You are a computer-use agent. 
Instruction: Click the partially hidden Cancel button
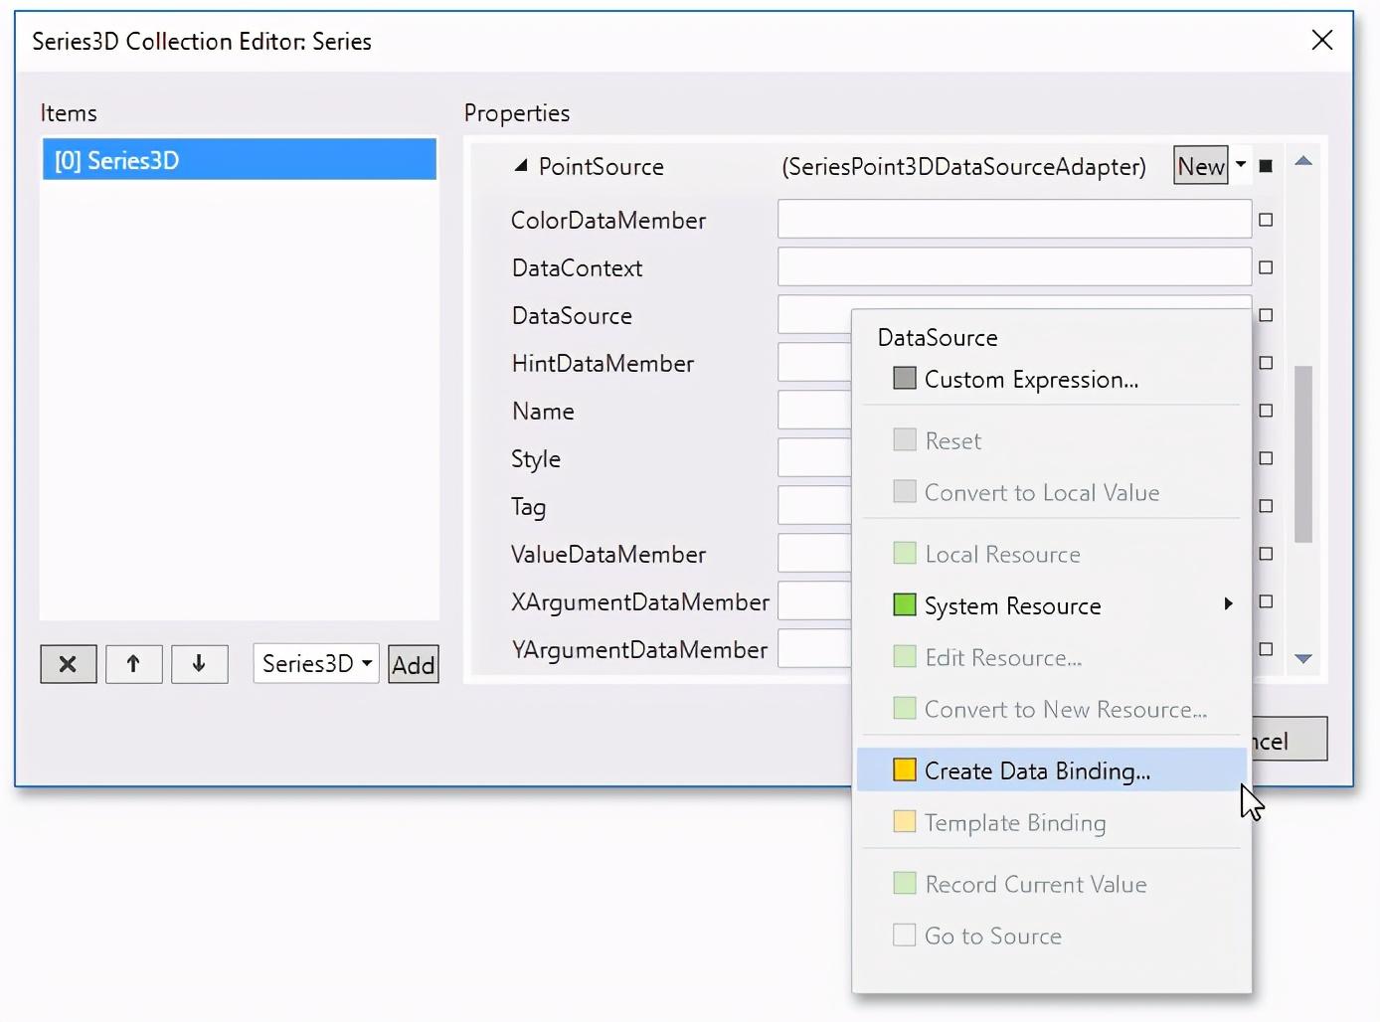1290,740
